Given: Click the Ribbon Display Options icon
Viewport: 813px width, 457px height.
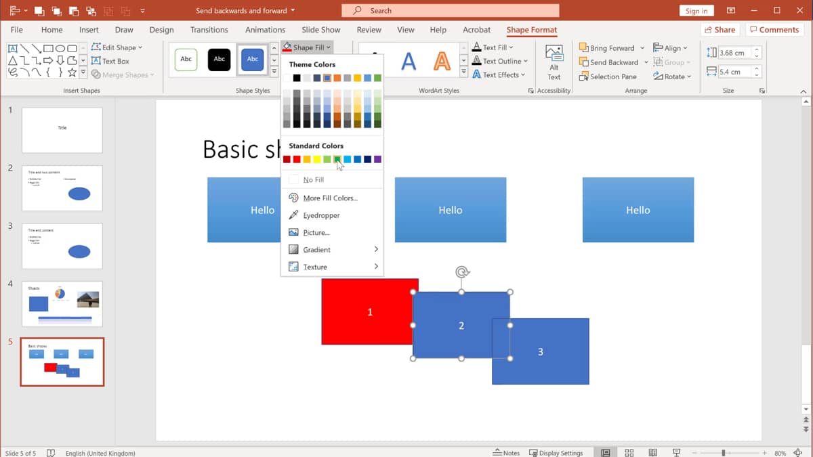Looking at the screenshot, I should tap(731, 10).
